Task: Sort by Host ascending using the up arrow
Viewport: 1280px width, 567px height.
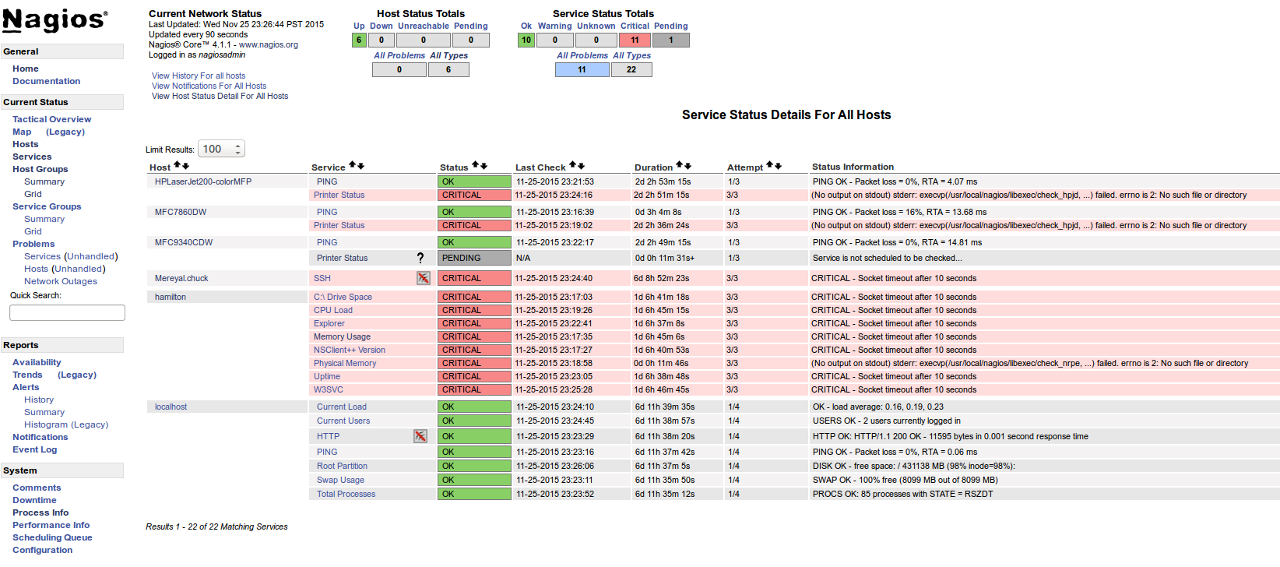Action: tap(177, 166)
